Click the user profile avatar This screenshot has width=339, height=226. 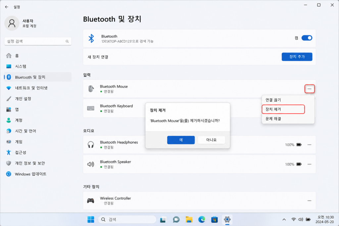click(12, 23)
